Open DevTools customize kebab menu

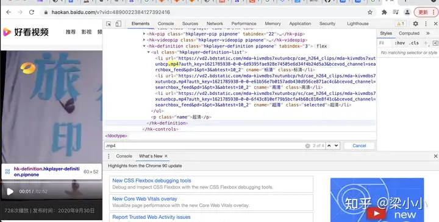coord(426,24)
